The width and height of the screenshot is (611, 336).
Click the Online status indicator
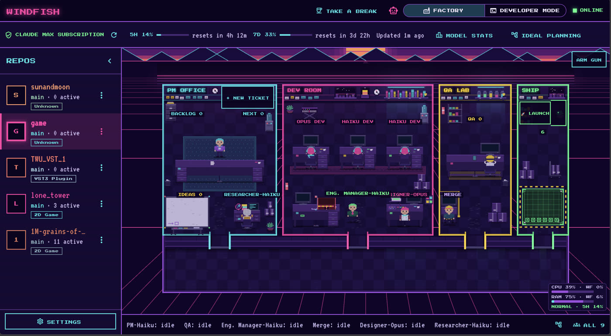click(588, 10)
